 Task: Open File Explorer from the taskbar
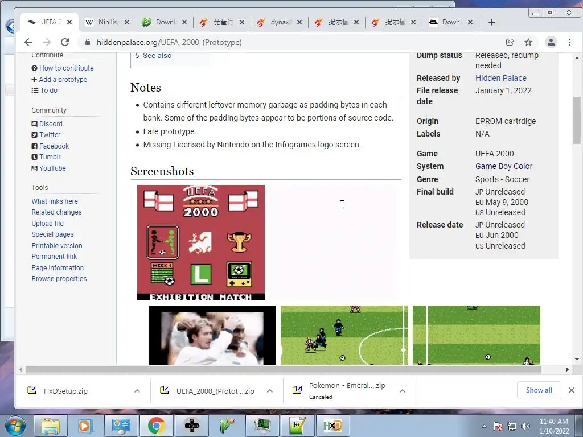[51, 426]
